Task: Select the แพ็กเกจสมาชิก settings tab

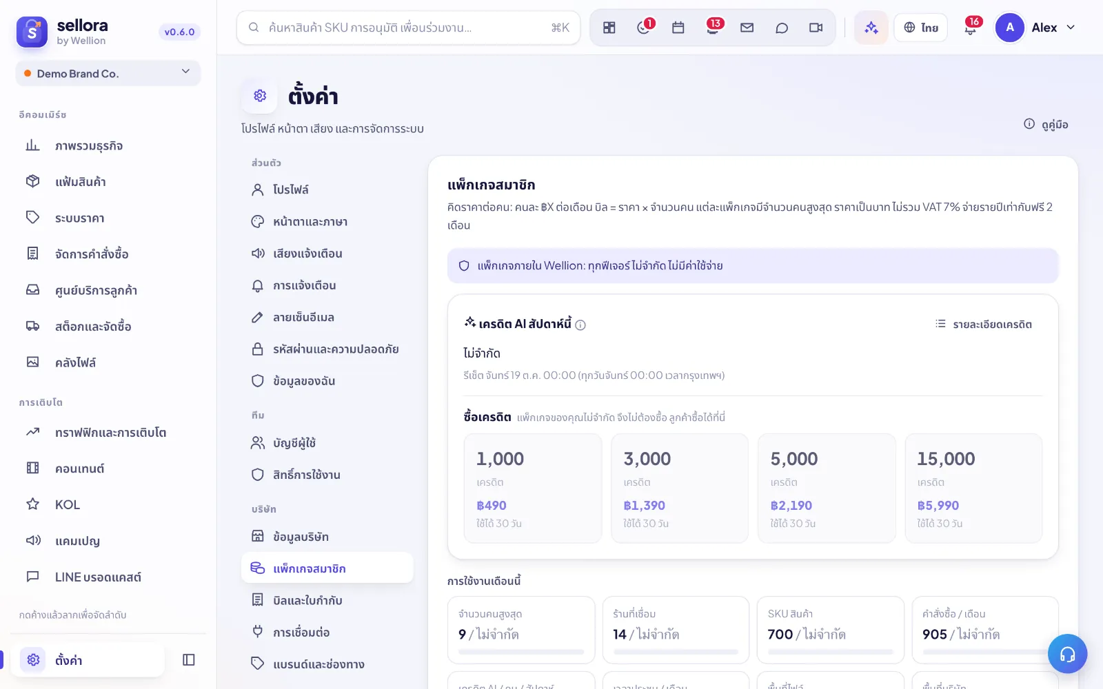Action: (327, 568)
